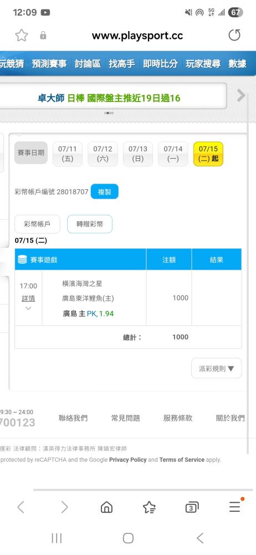This screenshot has width=256, height=555.
Task: Go to the browser home icon
Action: 106,507
